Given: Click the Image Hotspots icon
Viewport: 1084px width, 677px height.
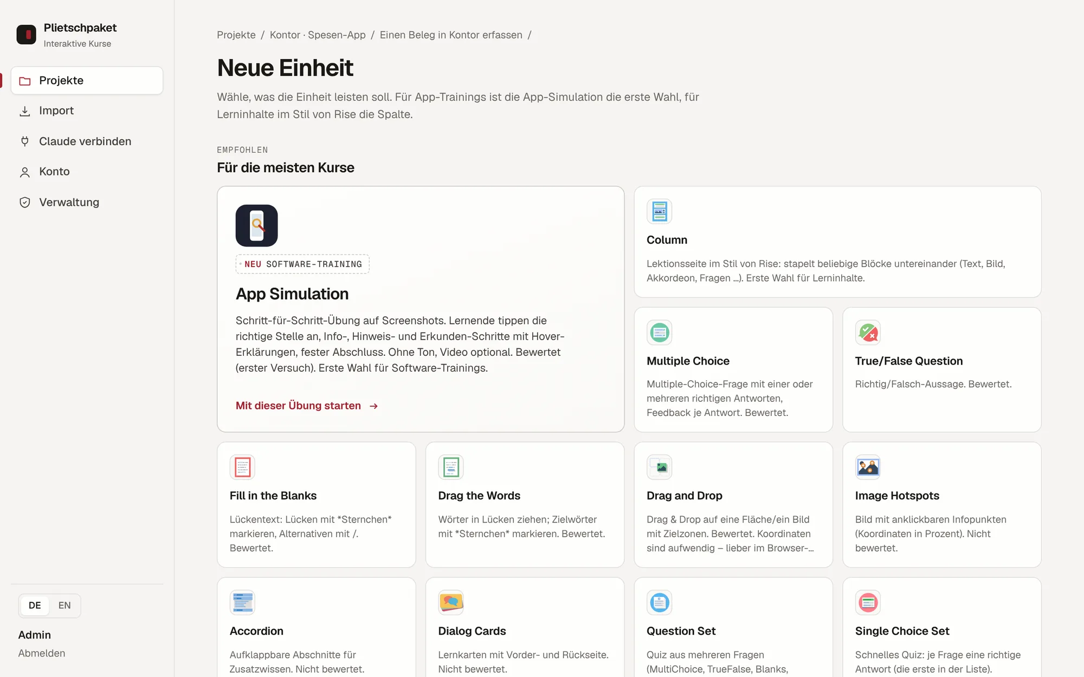Looking at the screenshot, I should pos(868,467).
